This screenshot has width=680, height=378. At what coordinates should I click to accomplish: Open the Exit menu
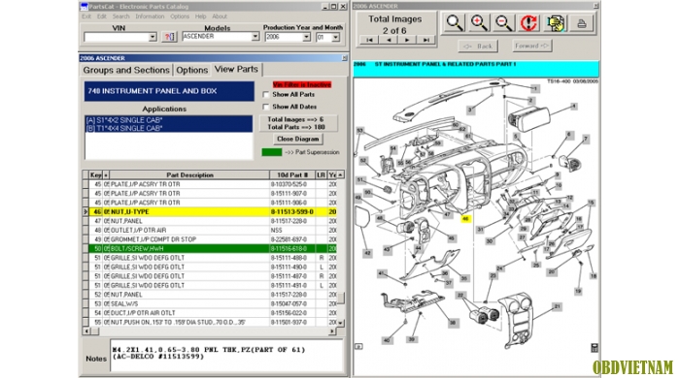(86, 16)
